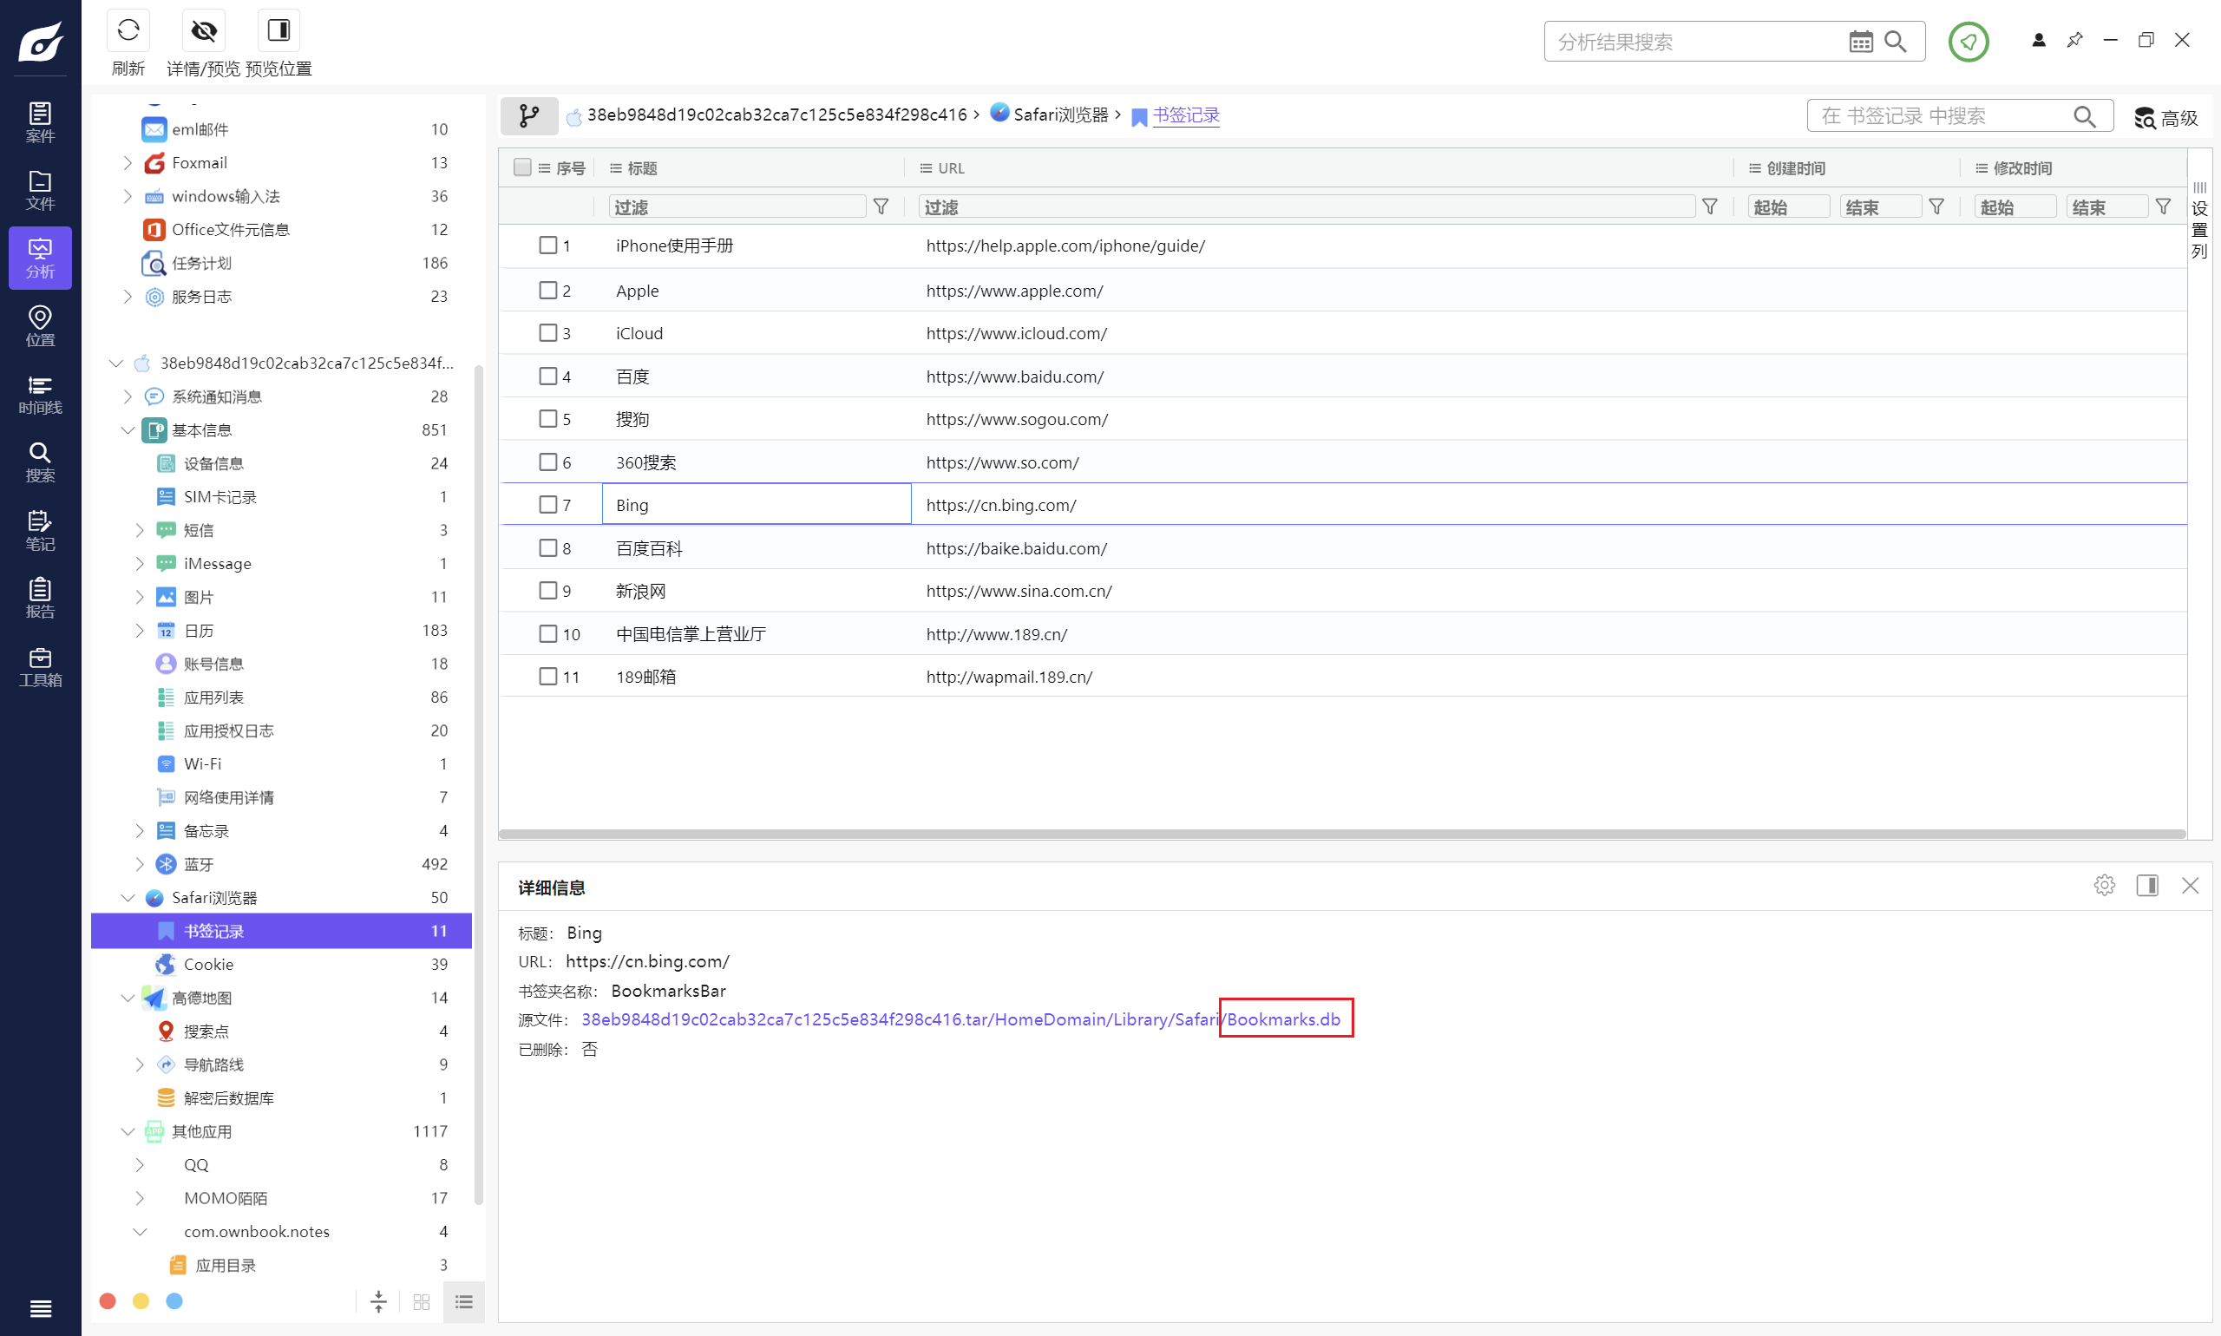Open the 预览位置 layout icon
This screenshot has height=1336, width=2221.
tap(278, 30)
